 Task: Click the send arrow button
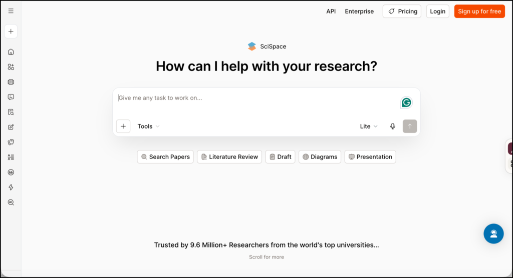coord(410,126)
